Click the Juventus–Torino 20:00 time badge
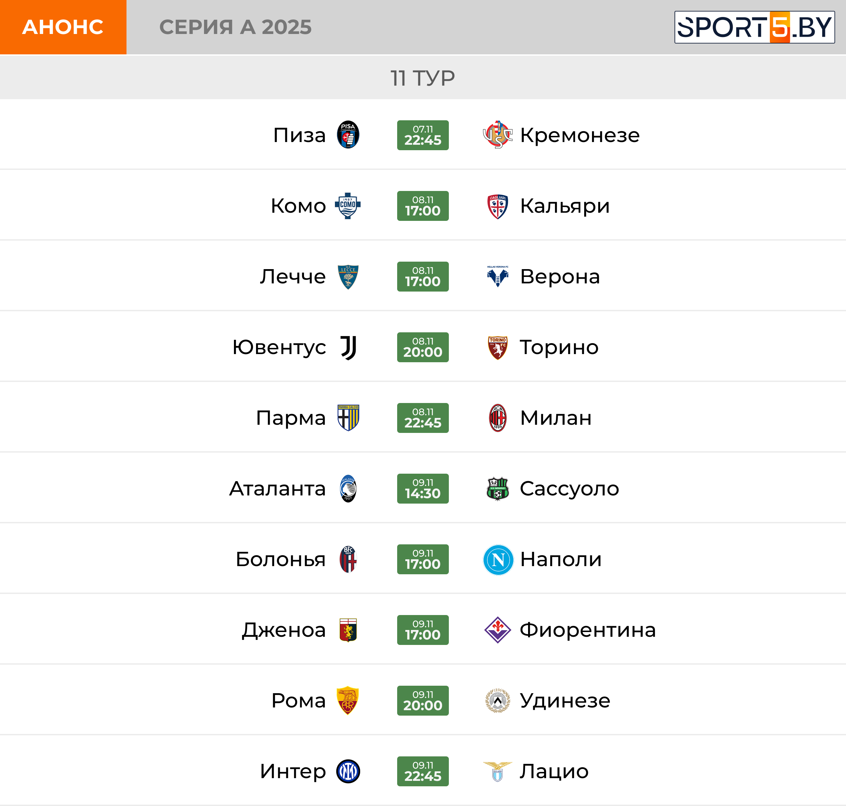The width and height of the screenshot is (846, 806). pos(423,347)
